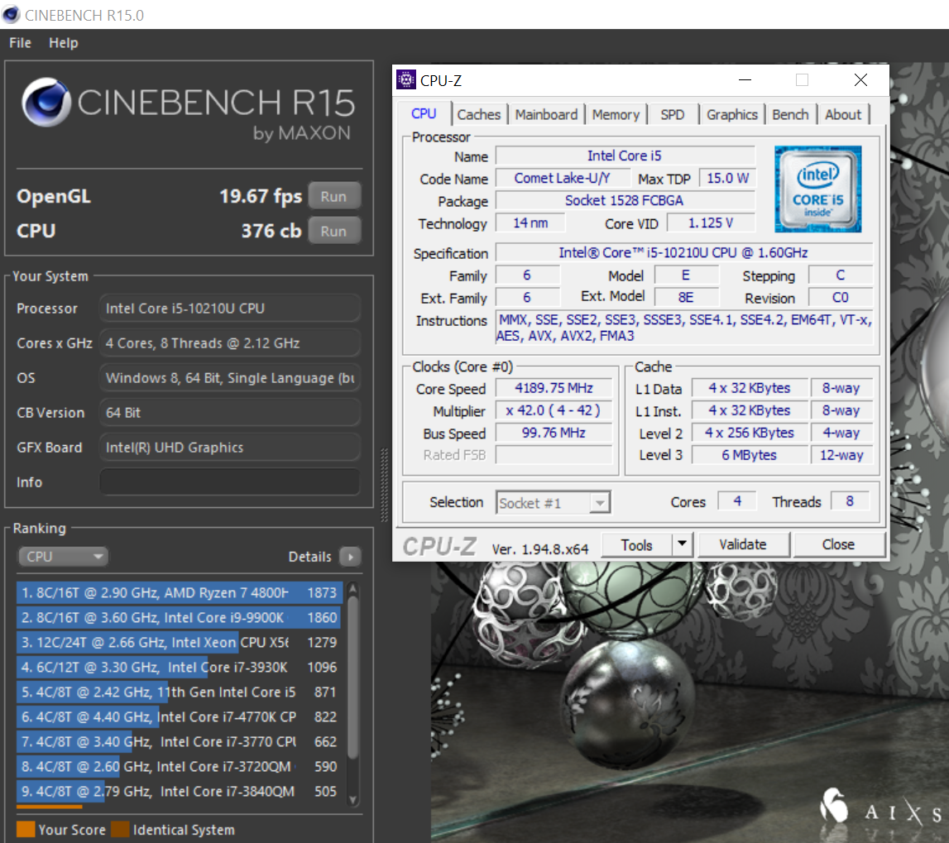Viewport: 949px width, 843px height.
Task: Minimize the CPU-Z window
Action: click(745, 80)
